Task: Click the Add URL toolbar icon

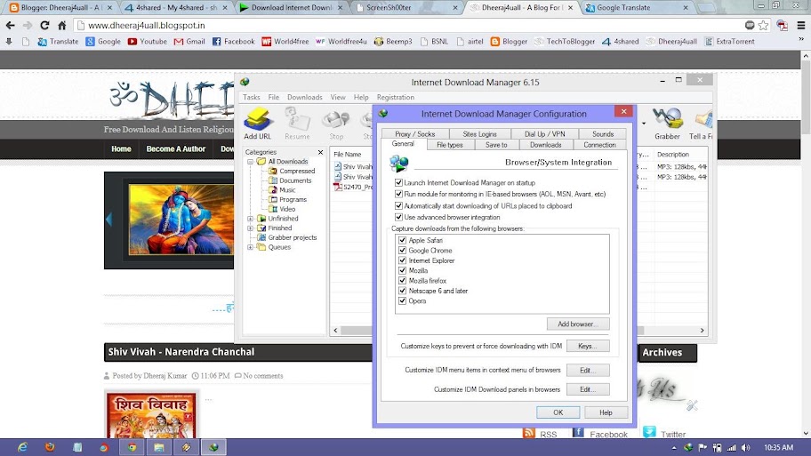Action: (258, 123)
